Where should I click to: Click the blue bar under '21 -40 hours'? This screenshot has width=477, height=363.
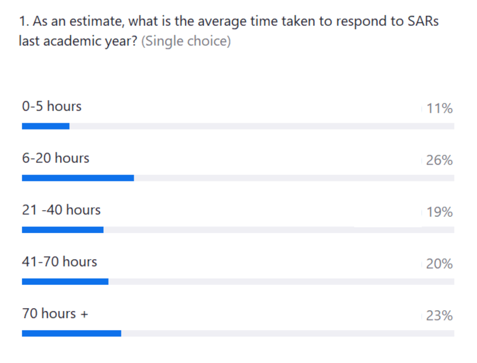[x=63, y=230]
